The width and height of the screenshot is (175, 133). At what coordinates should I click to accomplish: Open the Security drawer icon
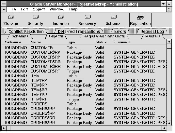pos(36,17)
